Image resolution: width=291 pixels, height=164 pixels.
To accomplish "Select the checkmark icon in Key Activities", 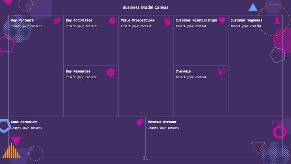I will click(112, 21).
